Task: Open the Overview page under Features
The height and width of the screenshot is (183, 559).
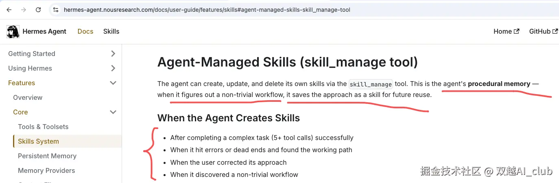Action: (28, 97)
